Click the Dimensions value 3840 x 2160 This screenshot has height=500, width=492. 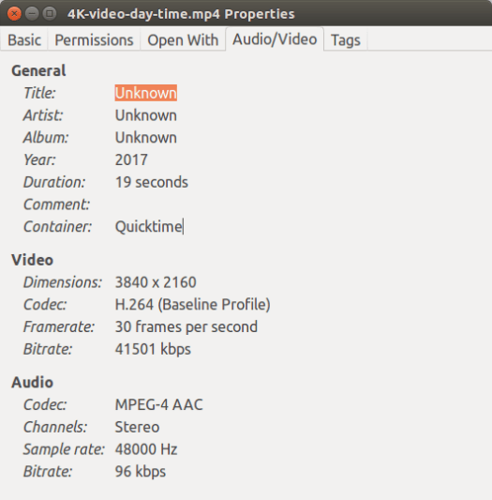tap(156, 282)
